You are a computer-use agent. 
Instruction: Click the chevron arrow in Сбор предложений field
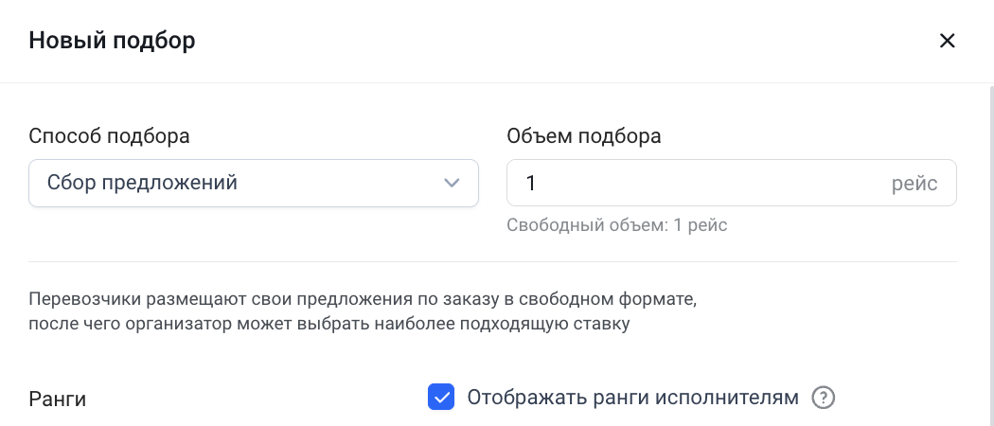click(452, 184)
